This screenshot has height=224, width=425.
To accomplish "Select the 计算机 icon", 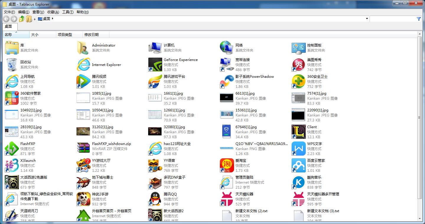I will pyautogui.click(x=155, y=48).
